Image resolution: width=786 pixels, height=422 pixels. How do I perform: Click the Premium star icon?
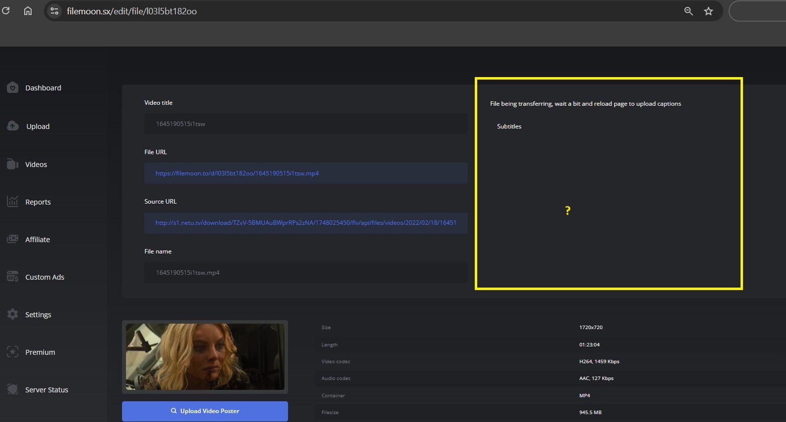pos(13,352)
